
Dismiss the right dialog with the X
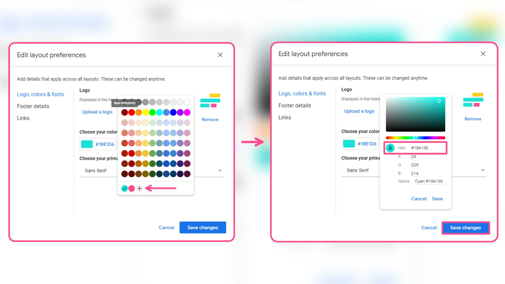pyautogui.click(x=483, y=54)
